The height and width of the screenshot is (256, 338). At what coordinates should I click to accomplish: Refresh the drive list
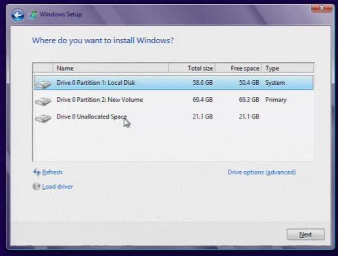pyautogui.click(x=52, y=172)
